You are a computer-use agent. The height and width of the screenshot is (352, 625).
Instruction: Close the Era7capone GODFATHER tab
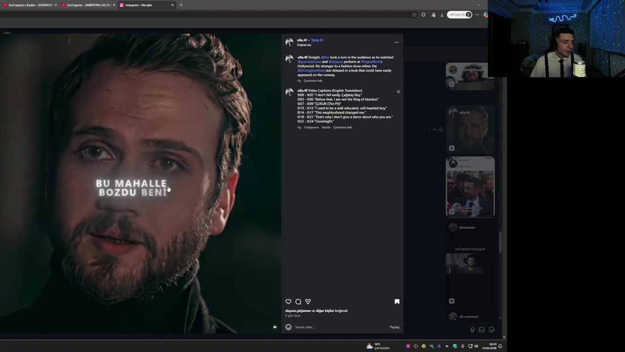pos(56,5)
